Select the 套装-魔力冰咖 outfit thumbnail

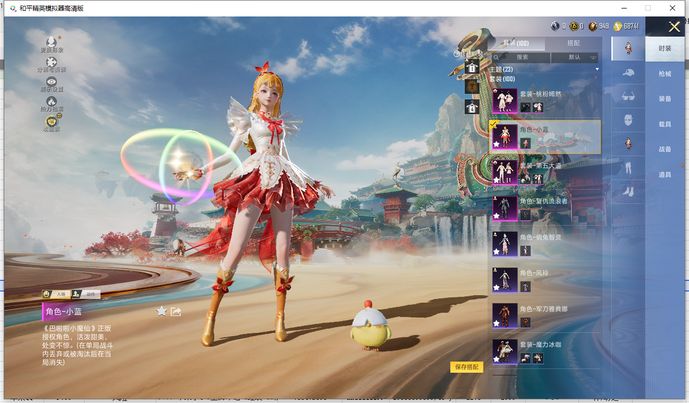[x=505, y=352]
